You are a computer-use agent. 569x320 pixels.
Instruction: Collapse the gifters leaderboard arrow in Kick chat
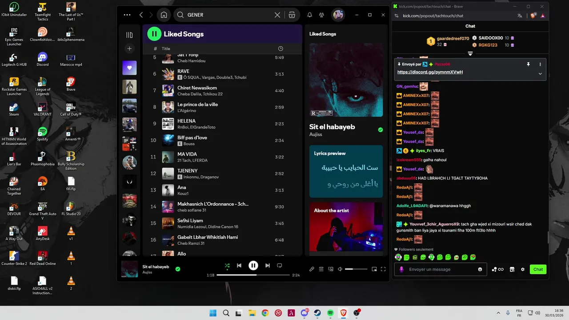470,53
